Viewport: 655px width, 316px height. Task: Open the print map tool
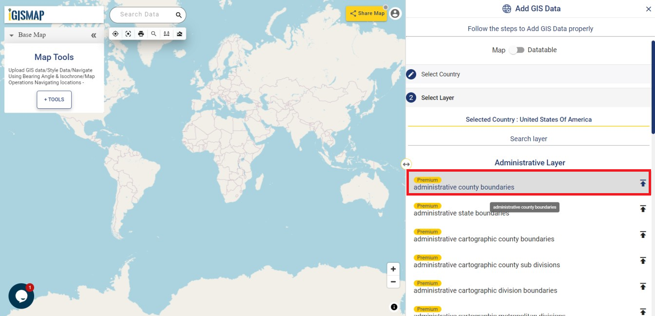141,33
